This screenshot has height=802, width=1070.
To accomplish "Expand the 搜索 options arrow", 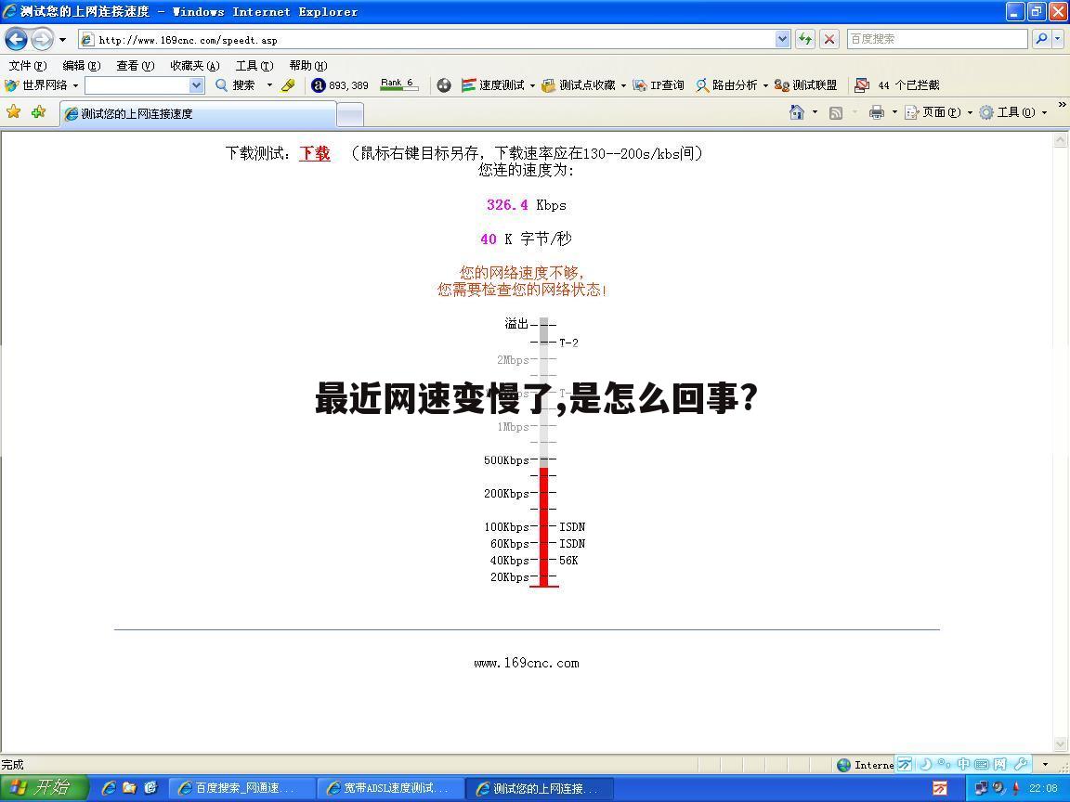I will (x=269, y=85).
